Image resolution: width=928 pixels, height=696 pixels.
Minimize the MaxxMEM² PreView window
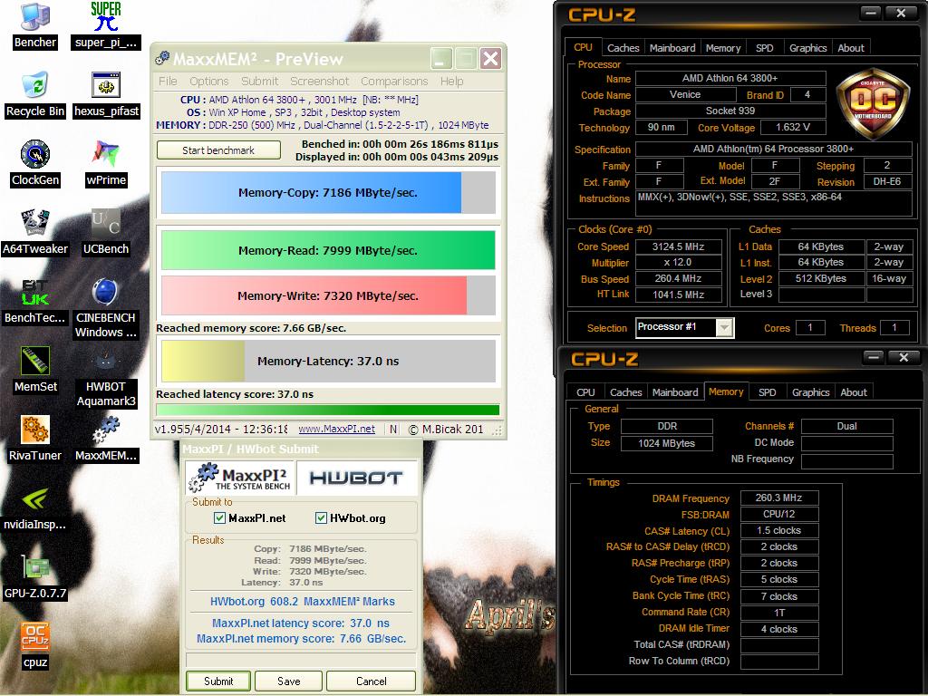[441, 59]
